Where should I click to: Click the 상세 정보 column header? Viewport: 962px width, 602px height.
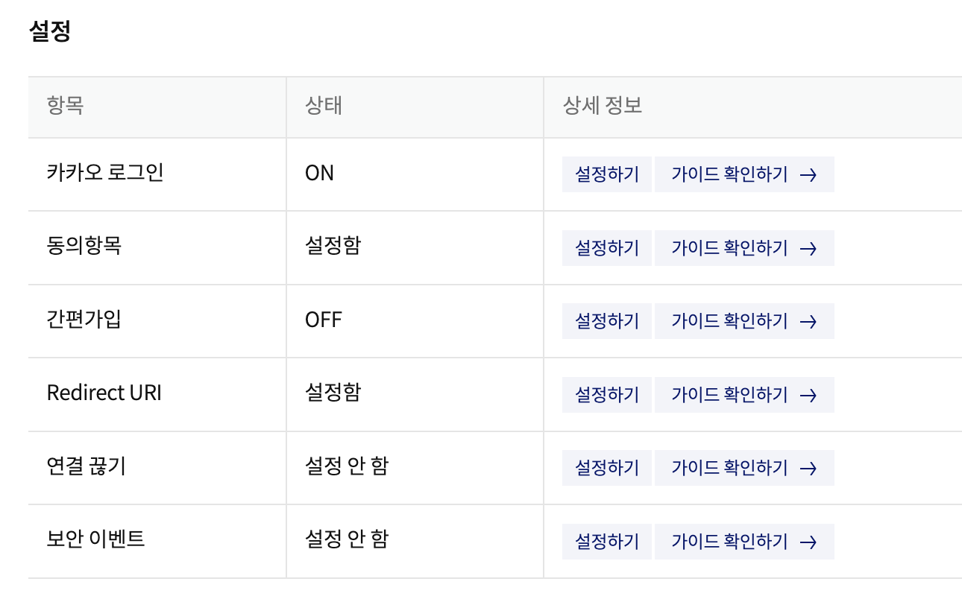click(x=602, y=106)
